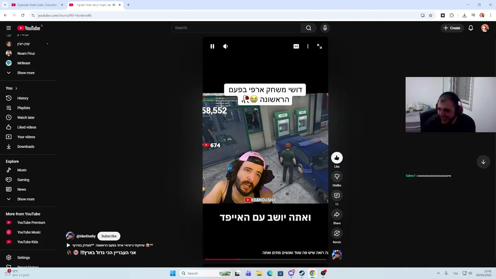Screen dimensions: 496x279
Task: Open a new browser tab
Action: 128,5
